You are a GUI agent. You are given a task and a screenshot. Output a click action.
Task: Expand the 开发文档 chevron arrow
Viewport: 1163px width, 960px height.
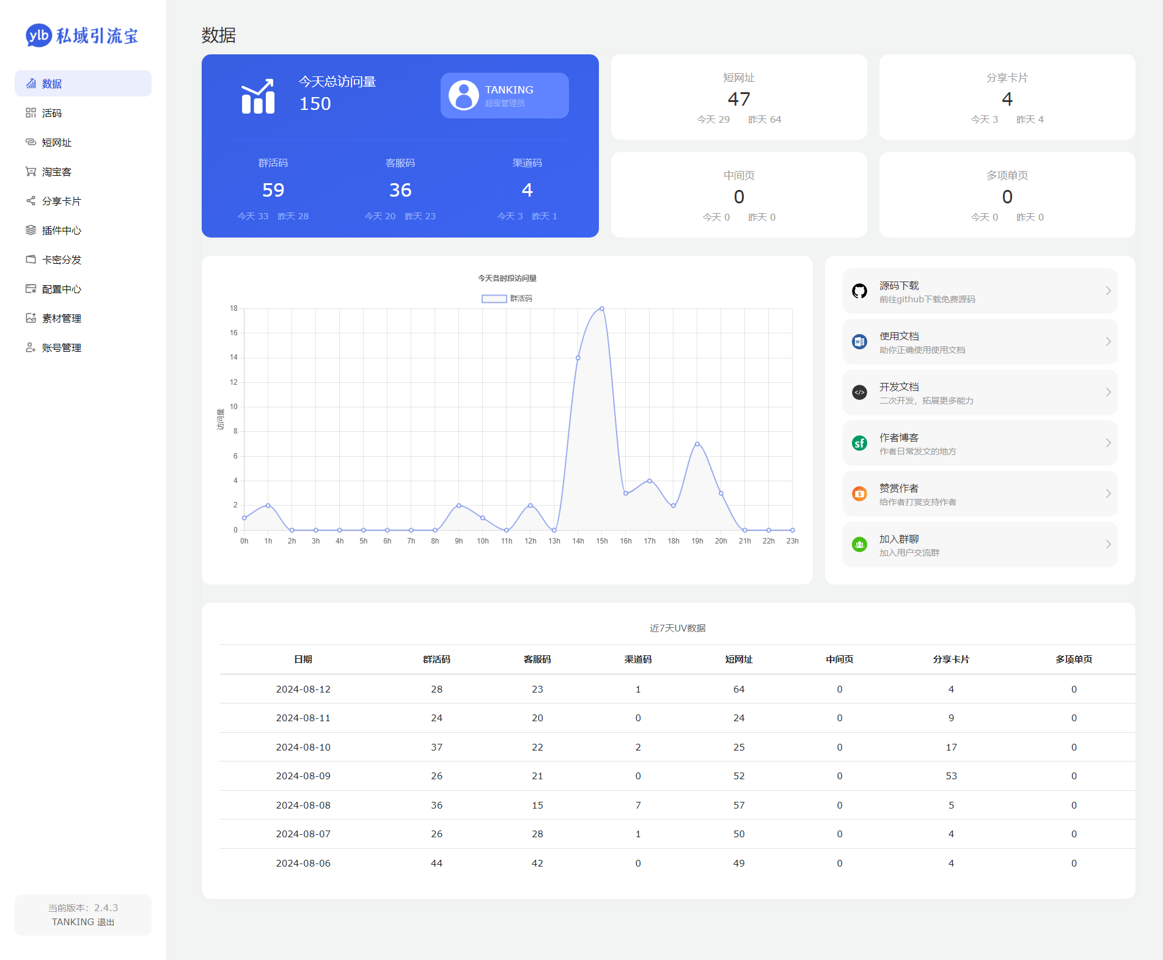point(1108,393)
